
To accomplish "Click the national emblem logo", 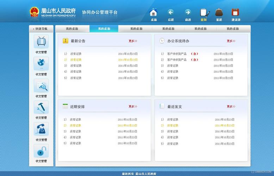I will [x=35, y=12].
